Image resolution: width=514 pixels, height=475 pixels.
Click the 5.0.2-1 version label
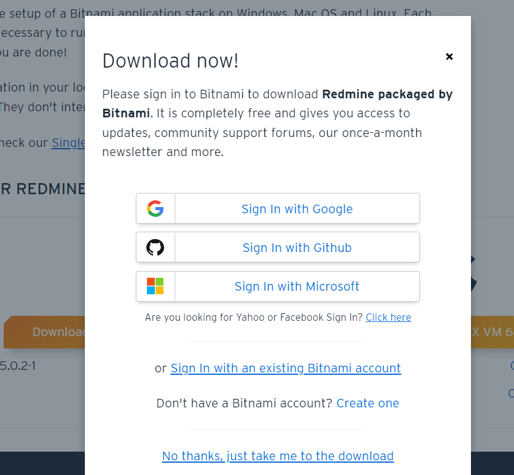click(18, 366)
